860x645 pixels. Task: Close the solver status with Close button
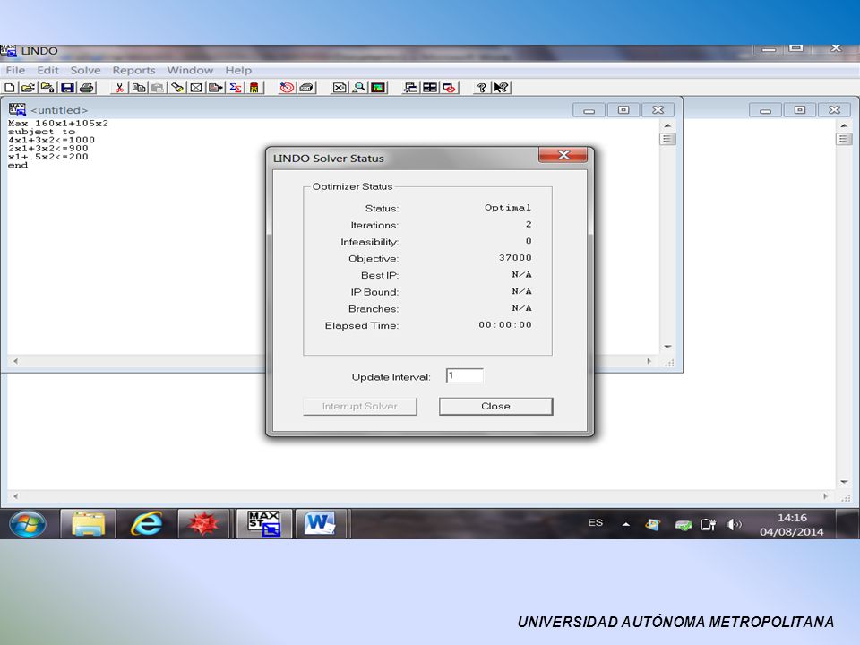[495, 407]
